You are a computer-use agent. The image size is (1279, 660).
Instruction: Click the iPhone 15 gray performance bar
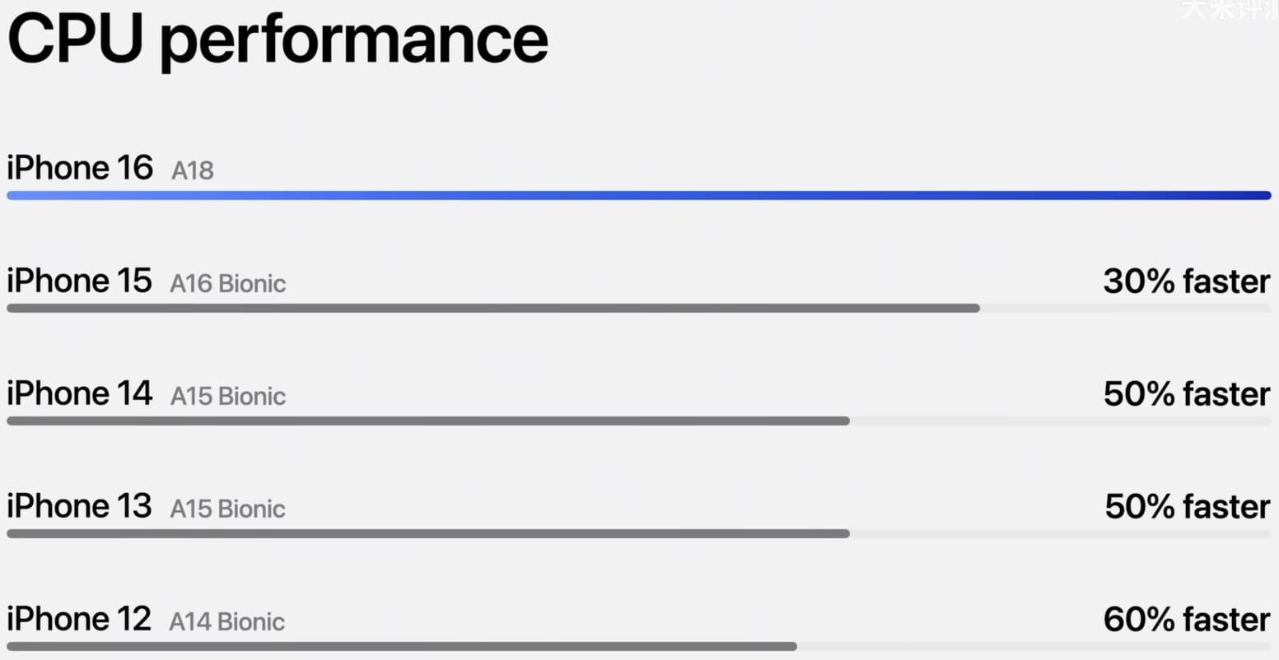[493, 309]
